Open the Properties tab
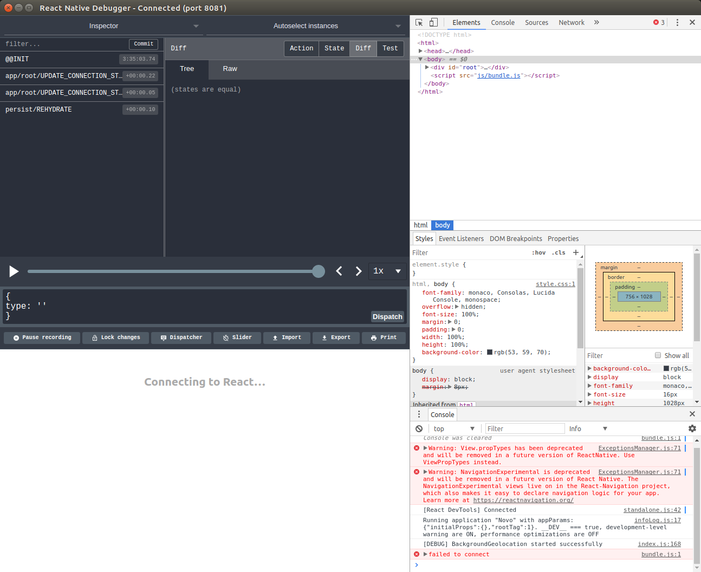Screen dimensions: 701x572 click(563, 238)
